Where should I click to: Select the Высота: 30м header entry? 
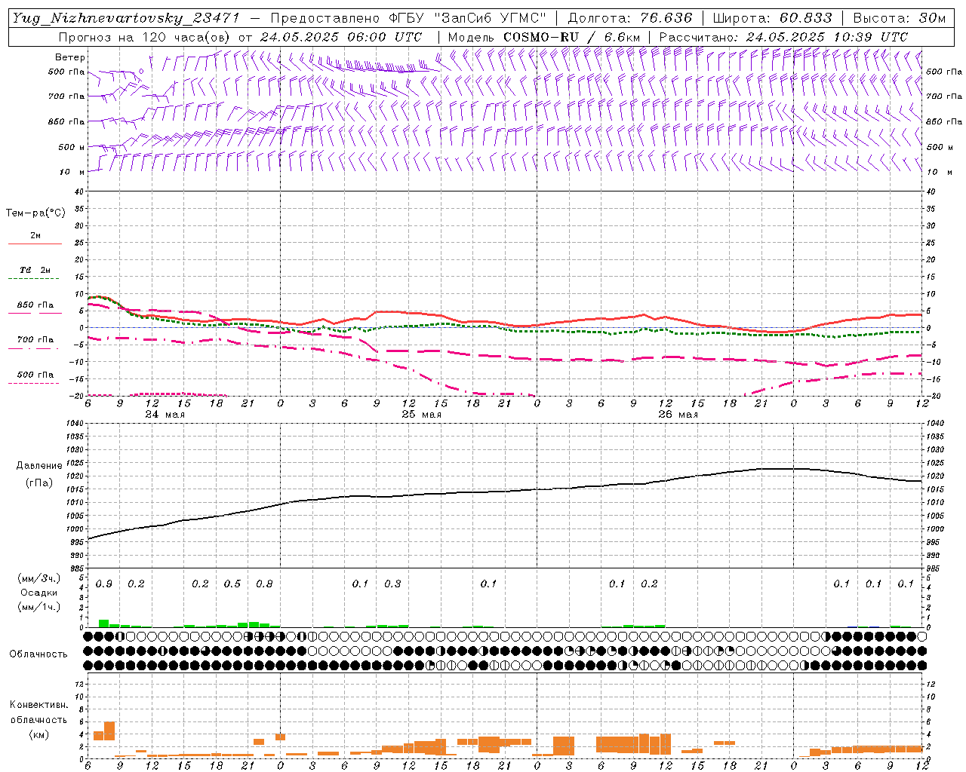[899, 18]
